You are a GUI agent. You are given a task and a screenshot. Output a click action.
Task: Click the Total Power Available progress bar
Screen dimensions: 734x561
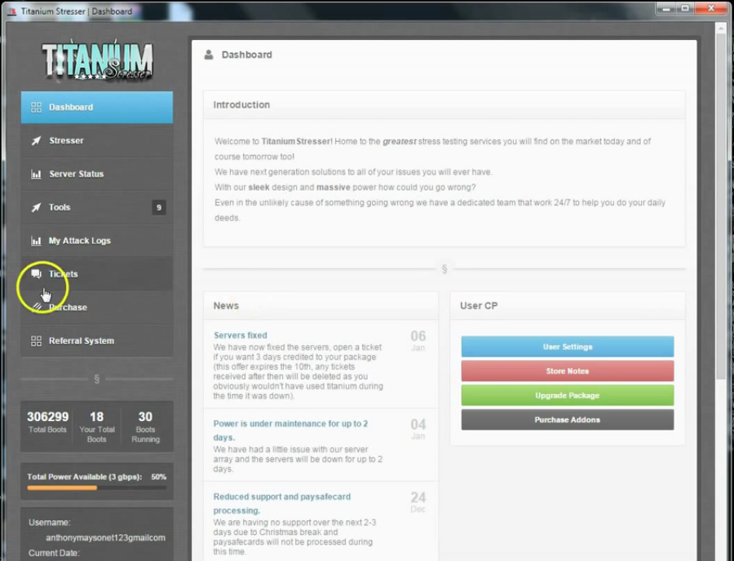pyautogui.click(x=96, y=488)
